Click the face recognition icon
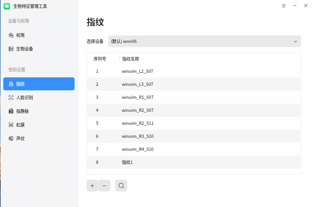Screen dimensions: 312x207 (x=11, y=97)
